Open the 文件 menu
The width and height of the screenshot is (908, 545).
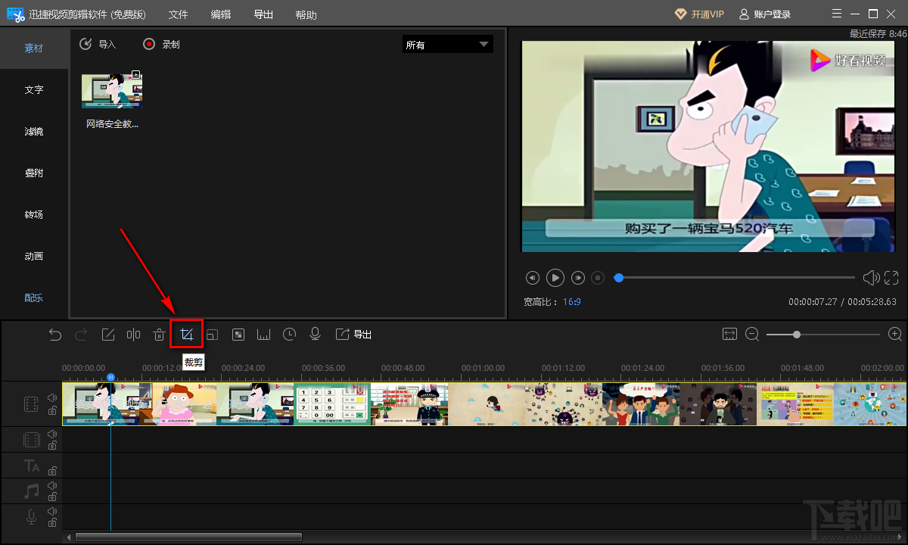click(x=178, y=14)
